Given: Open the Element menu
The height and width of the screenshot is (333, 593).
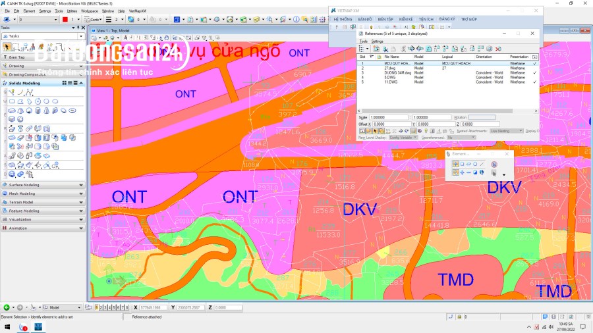Looking at the screenshot, I should tap(29, 11).
